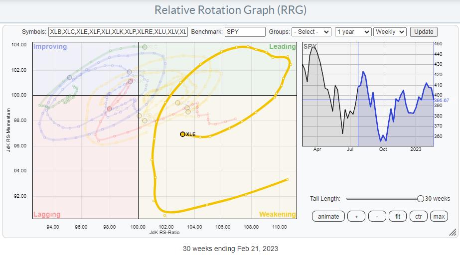Zoom out with the minus button
Screen dimensions: 460x255
coord(377,216)
